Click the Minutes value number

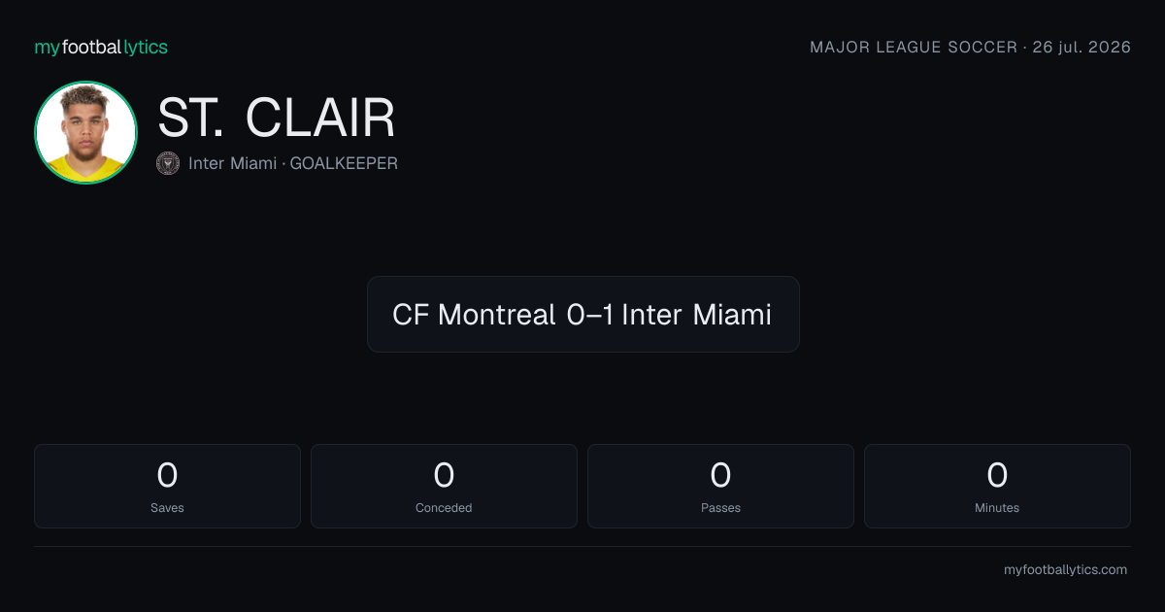tap(997, 475)
